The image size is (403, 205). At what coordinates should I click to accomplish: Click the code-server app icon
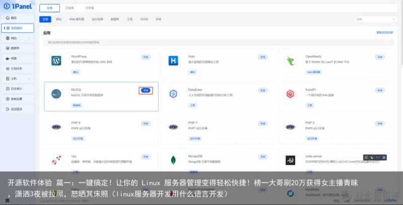point(291,160)
